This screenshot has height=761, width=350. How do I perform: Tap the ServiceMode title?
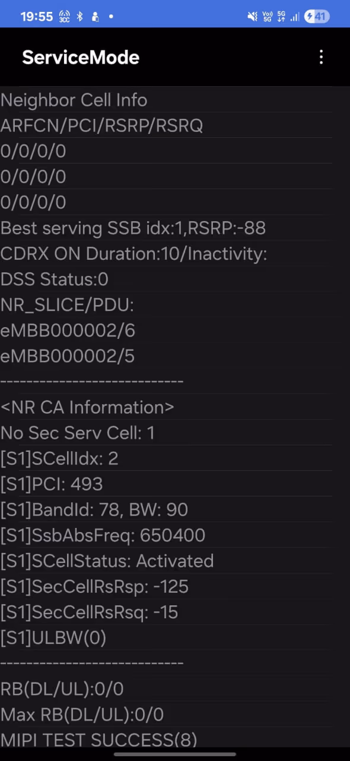point(81,57)
